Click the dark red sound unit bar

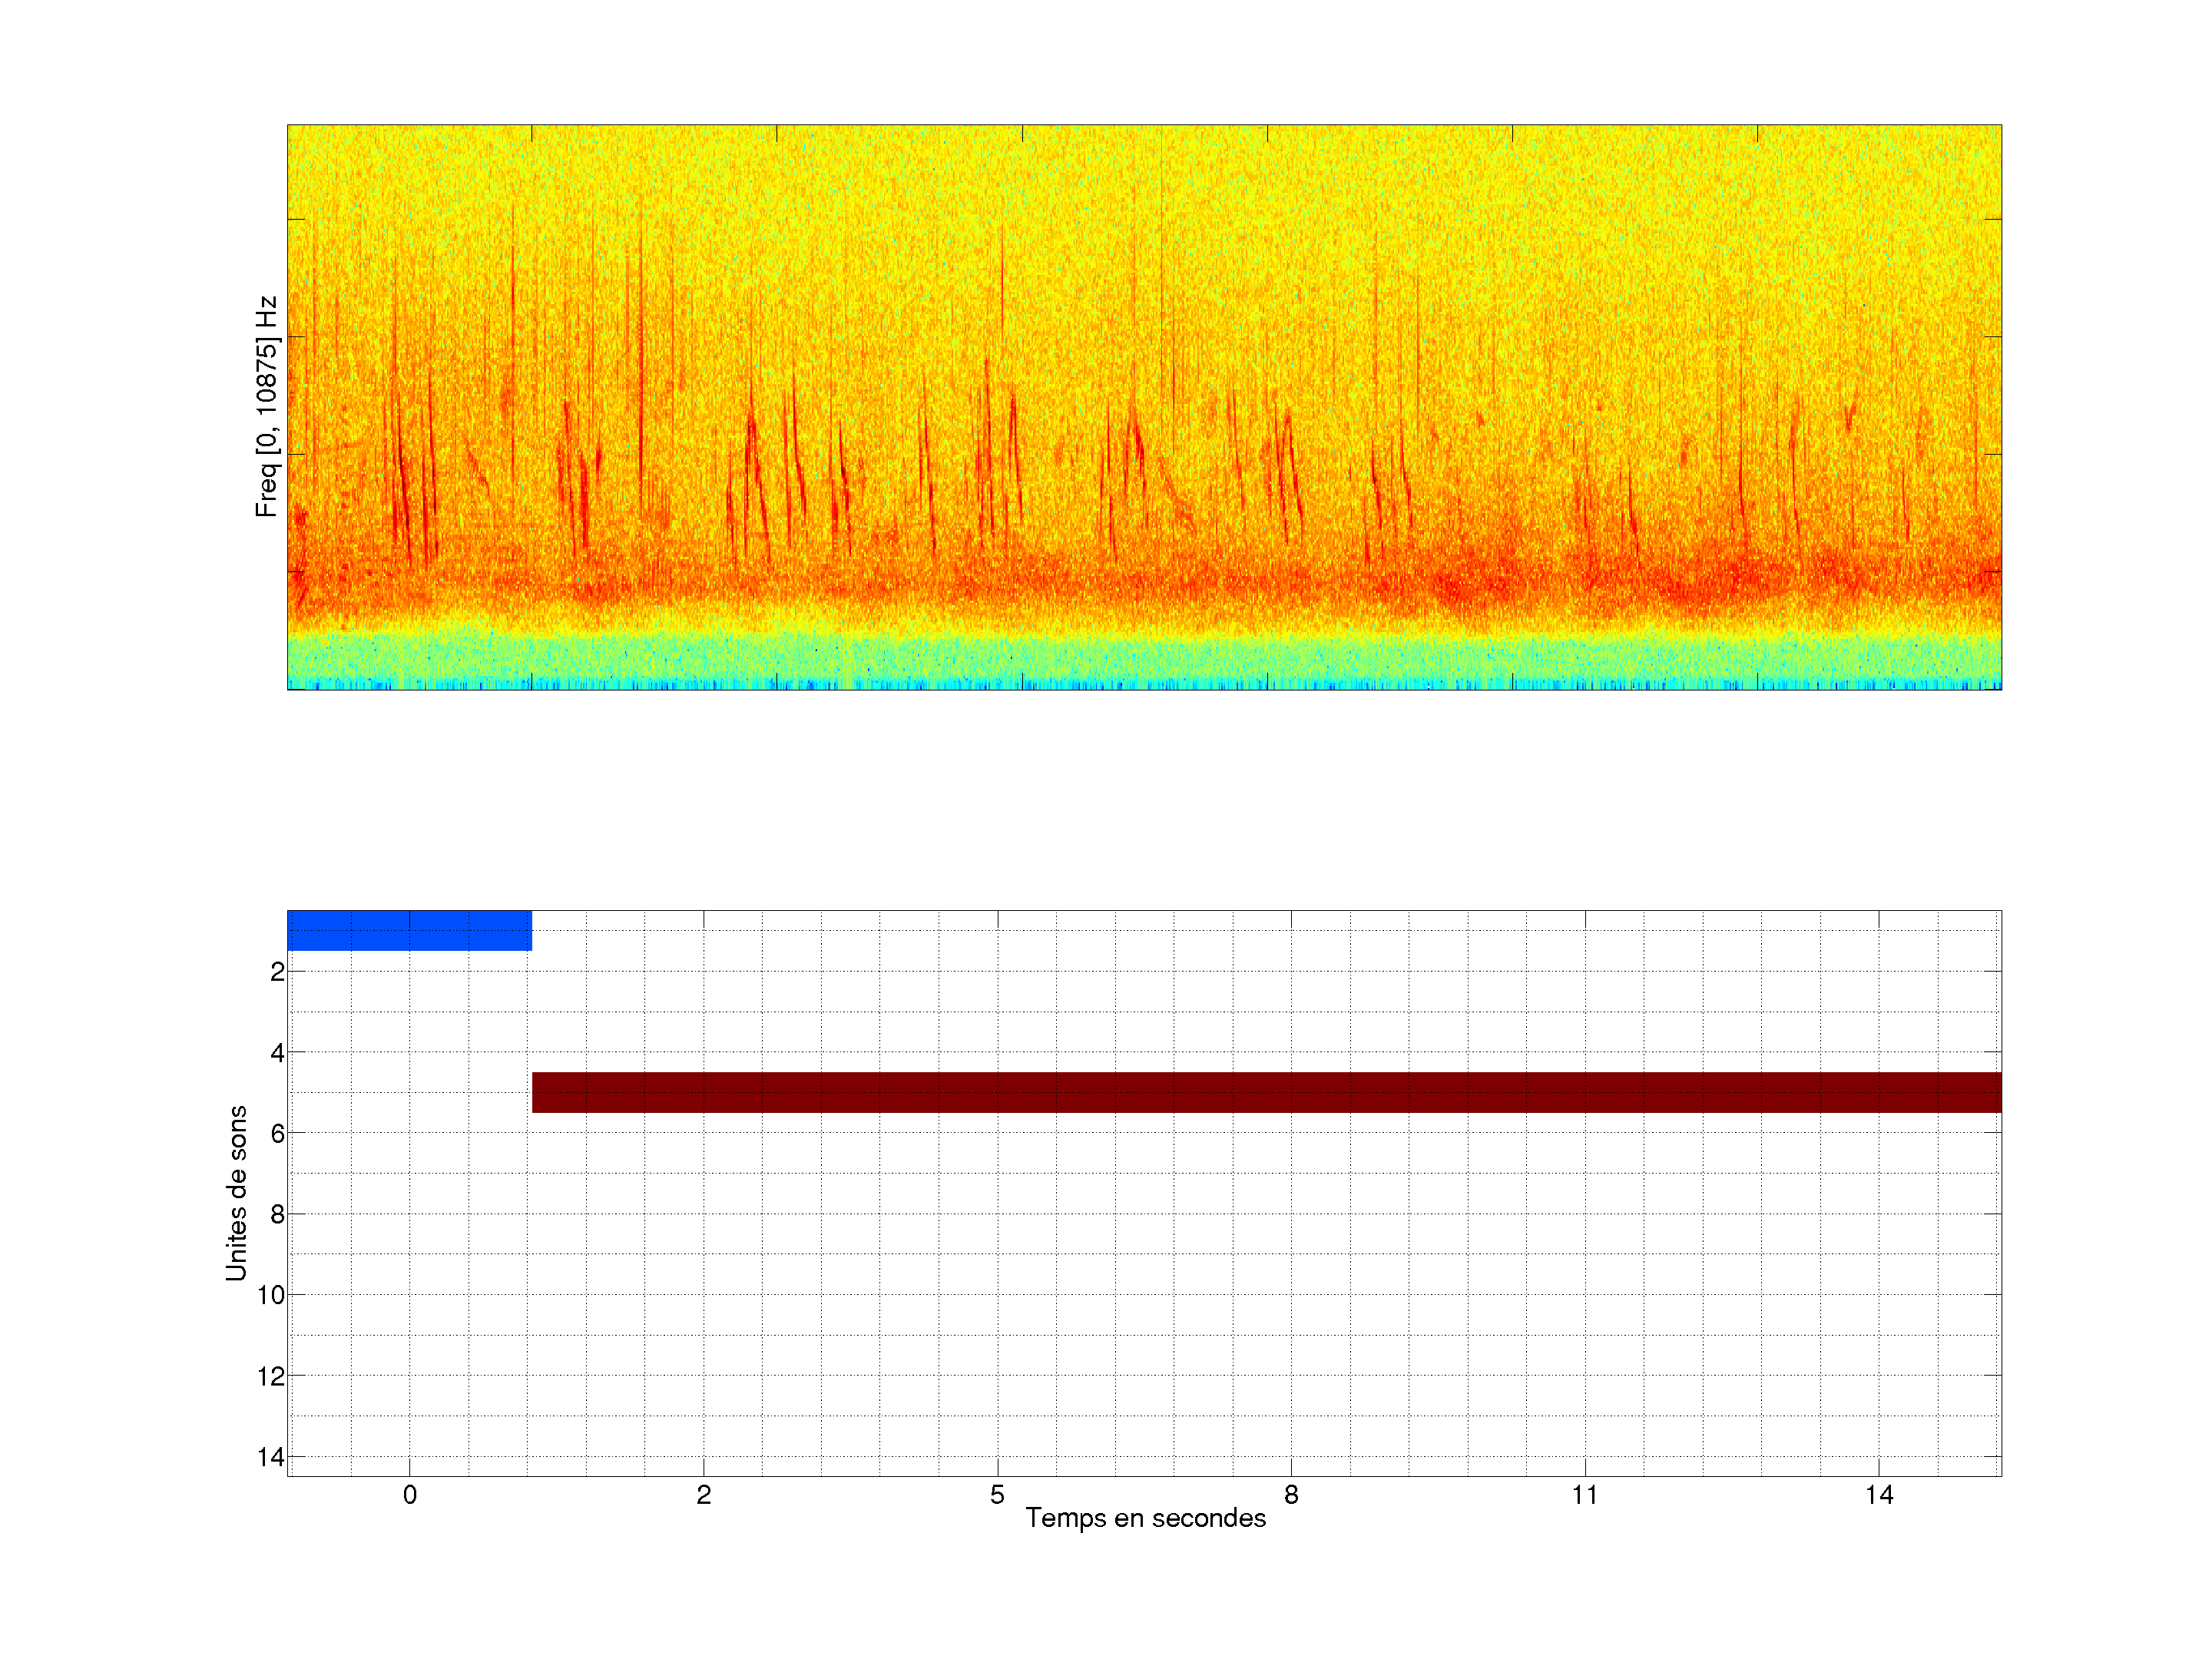tap(1266, 1092)
